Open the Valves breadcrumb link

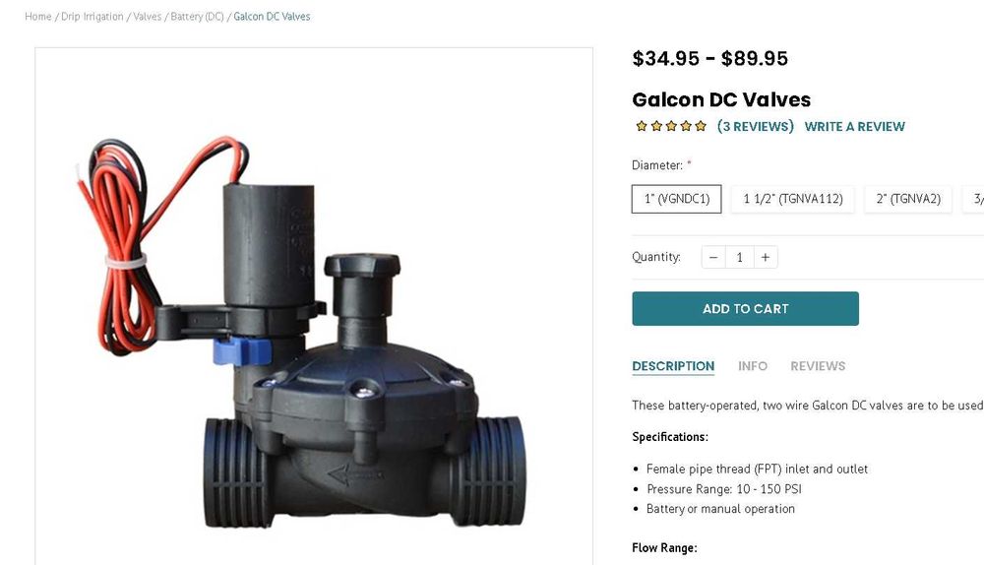148,17
